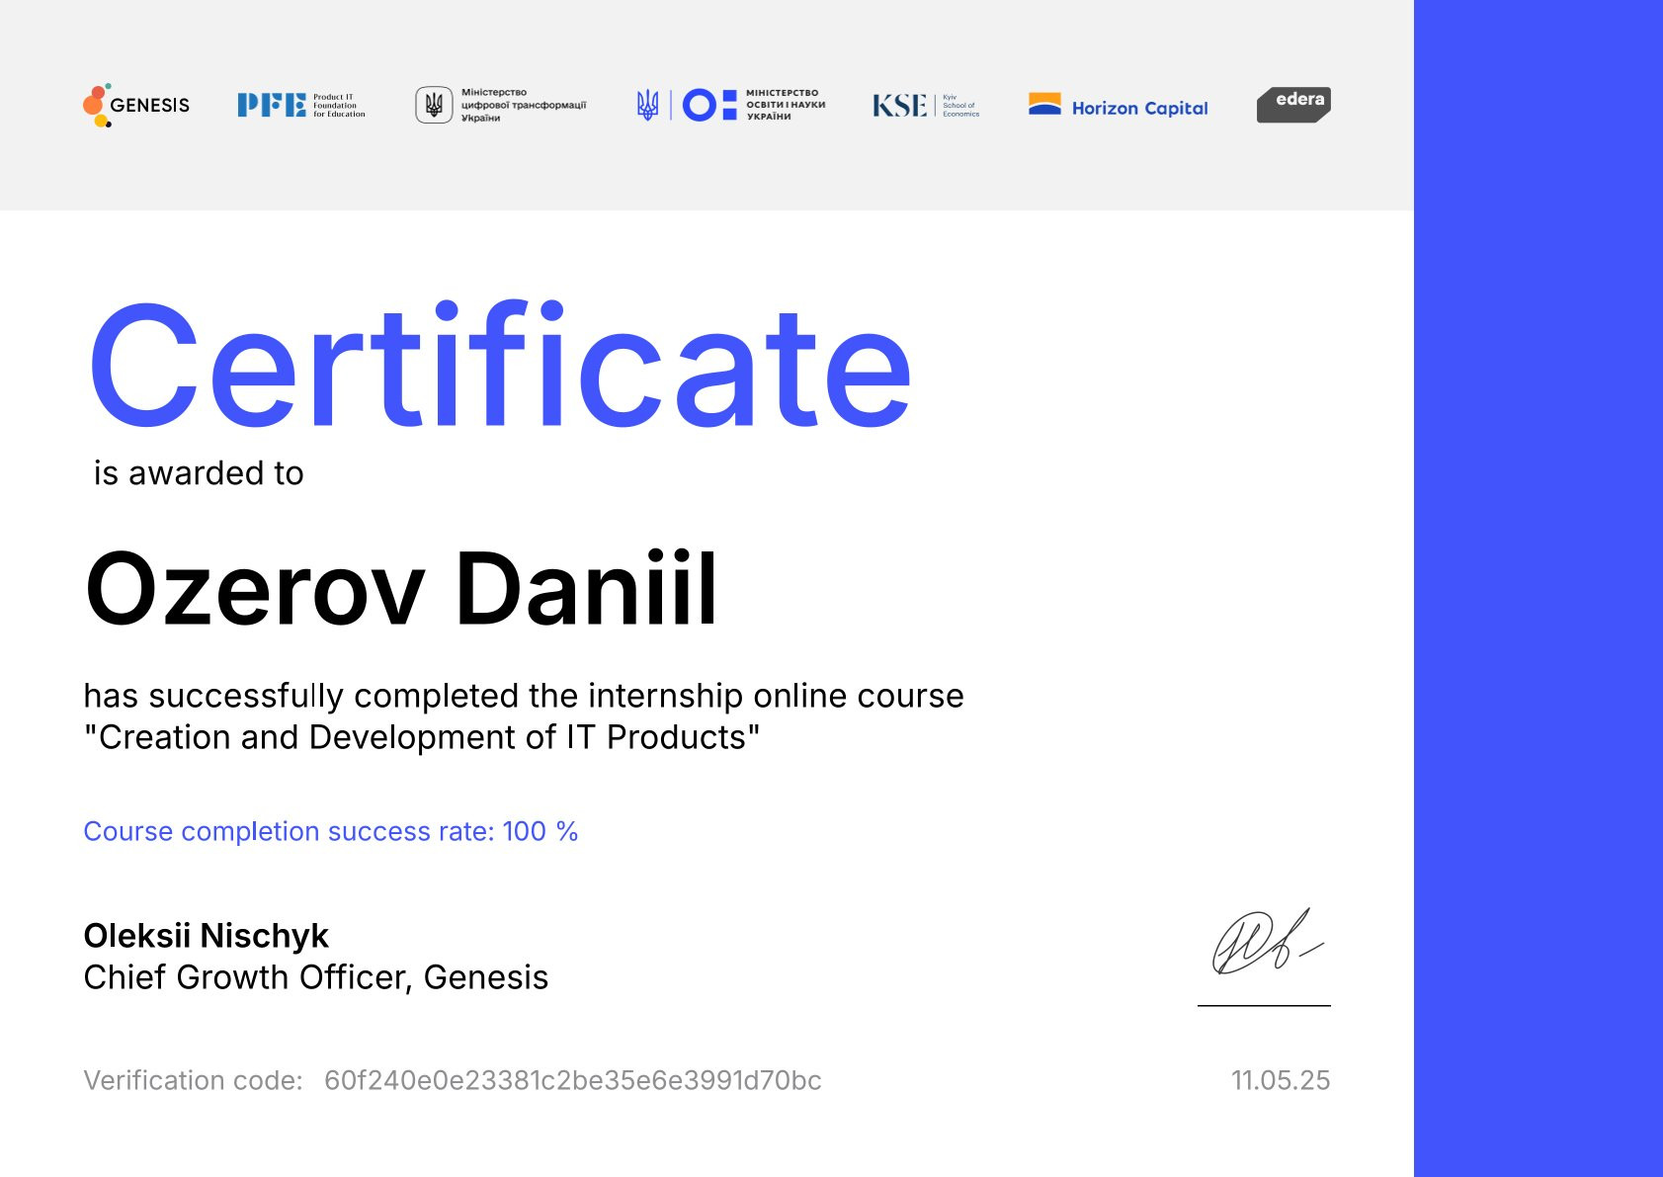
Task: Click the Genesis logo
Action: coord(136,105)
